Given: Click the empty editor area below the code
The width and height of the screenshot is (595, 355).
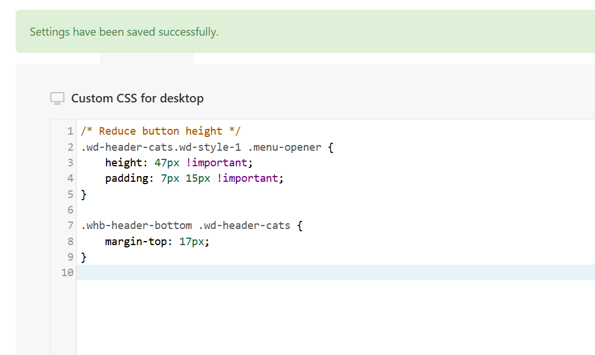Looking at the screenshot, I should [x=336, y=318].
